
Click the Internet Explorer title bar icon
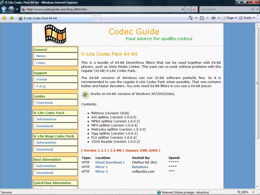point(2,3)
